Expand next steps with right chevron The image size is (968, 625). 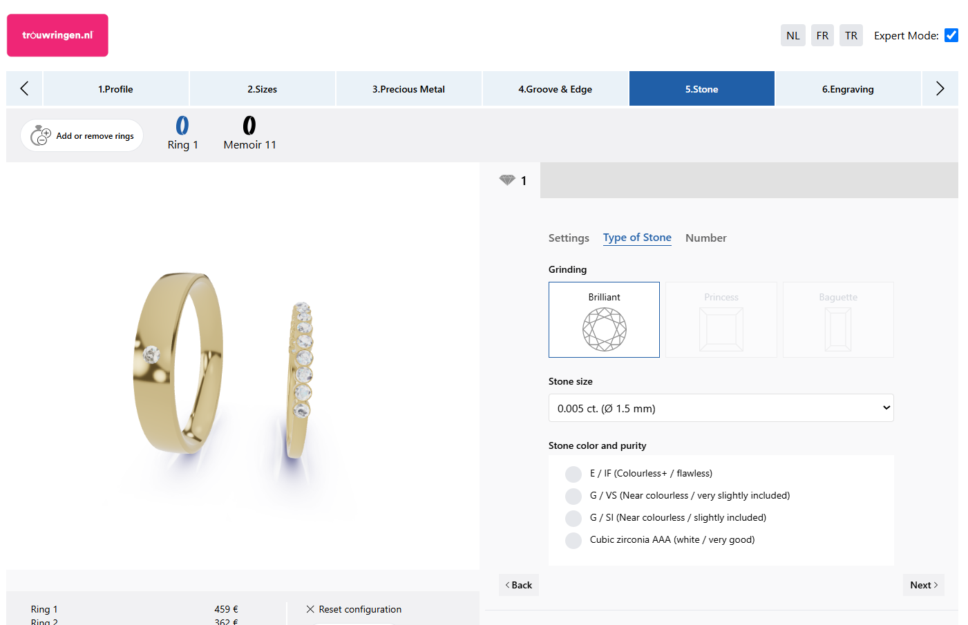(940, 88)
